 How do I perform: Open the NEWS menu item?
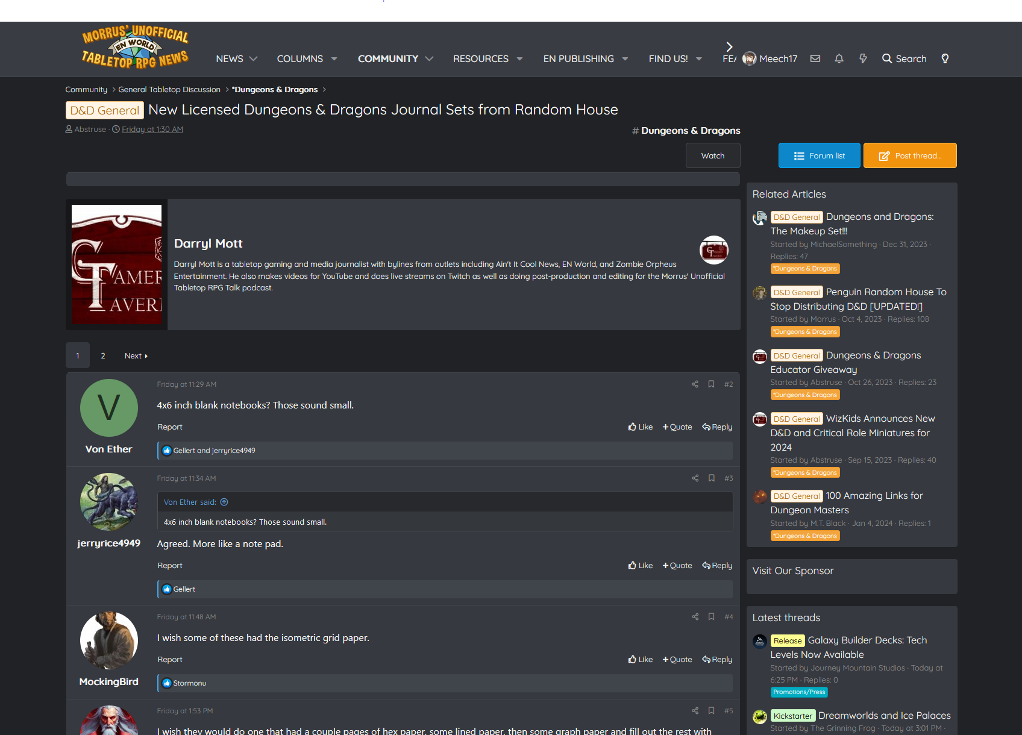tap(230, 59)
